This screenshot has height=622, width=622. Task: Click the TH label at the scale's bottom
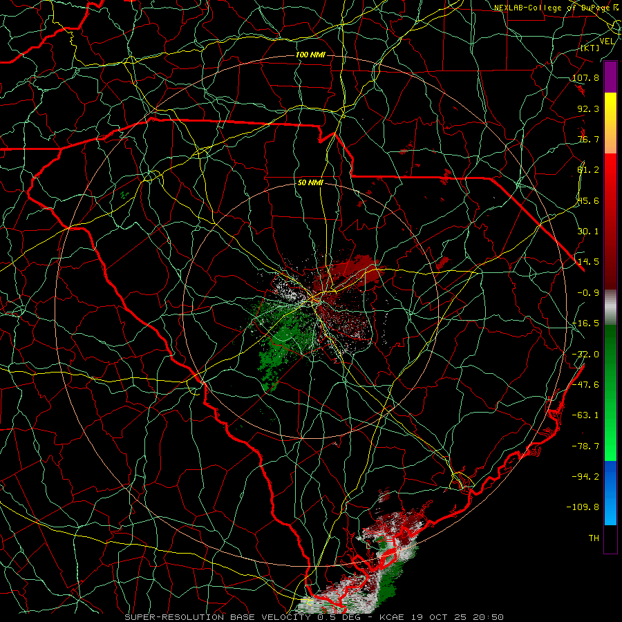pyautogui.click(x=594, y=538)
